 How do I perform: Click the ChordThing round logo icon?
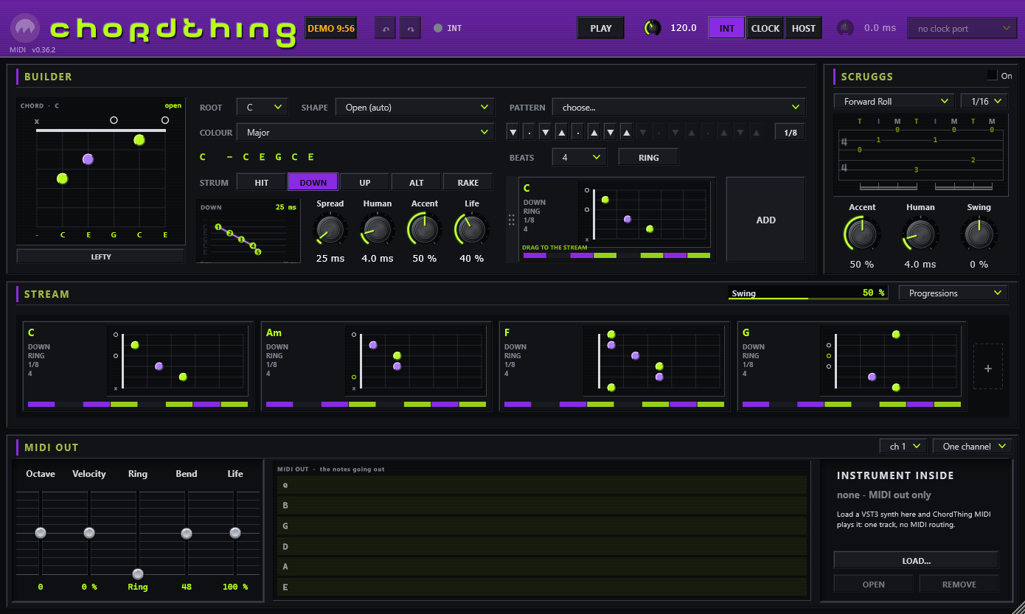[x=26, y=29]
